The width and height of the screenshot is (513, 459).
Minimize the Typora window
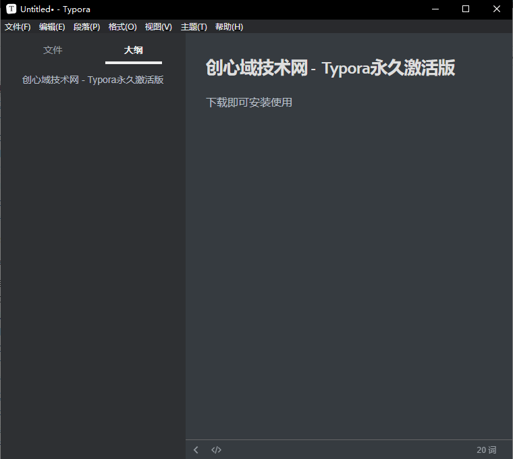click(x=435, y=9)
